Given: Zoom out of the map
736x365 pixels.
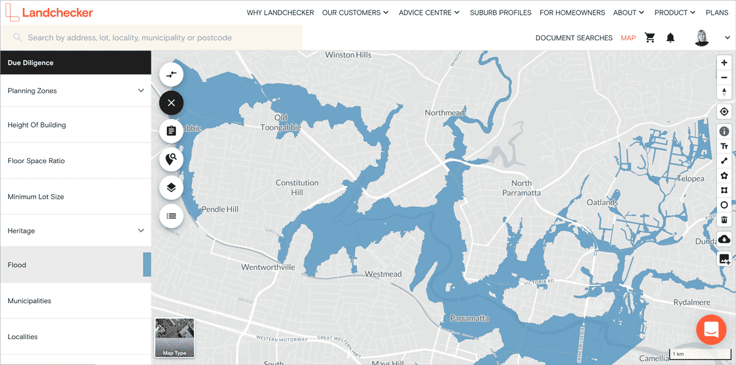Looking at the screenshot, I should pos(724,77).
